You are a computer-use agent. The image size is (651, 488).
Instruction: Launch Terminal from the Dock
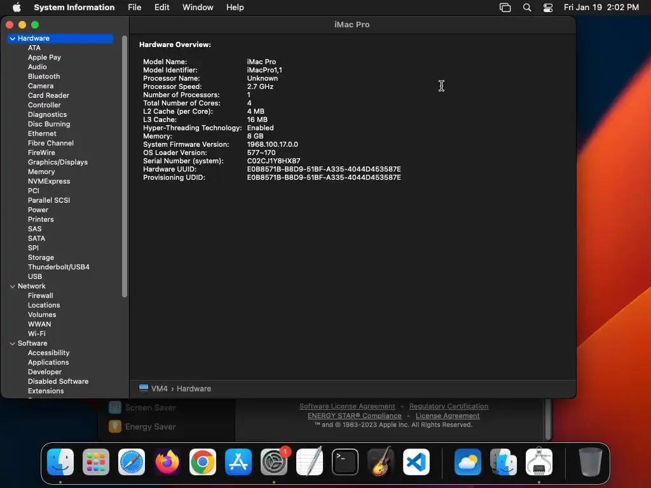[x=345, y=462]
